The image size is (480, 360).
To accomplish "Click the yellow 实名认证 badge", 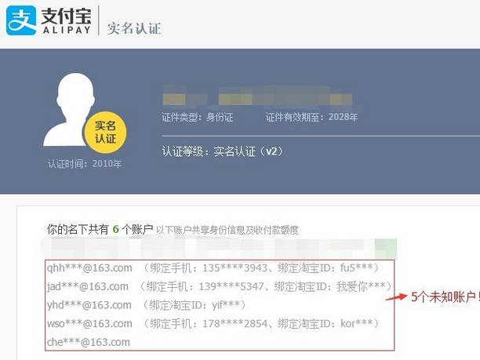I will coord(105,133).
